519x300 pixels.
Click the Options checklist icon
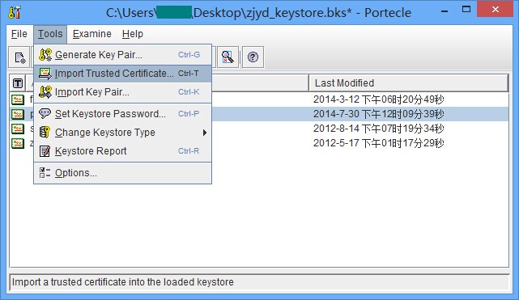click(x=45, y=173)
